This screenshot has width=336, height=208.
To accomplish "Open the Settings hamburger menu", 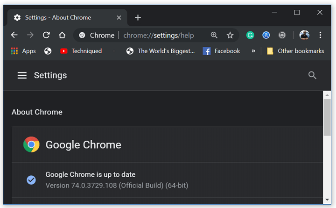I will tap(22, 75).
